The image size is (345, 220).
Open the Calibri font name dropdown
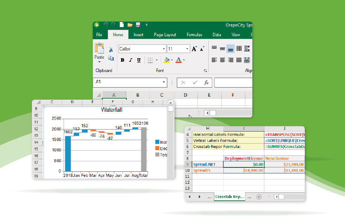click(x=163, y=49)
